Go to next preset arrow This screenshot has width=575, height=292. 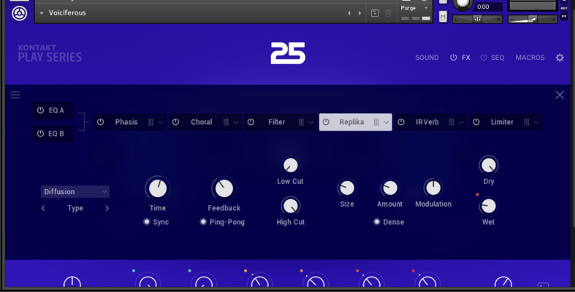pos(359,13)
